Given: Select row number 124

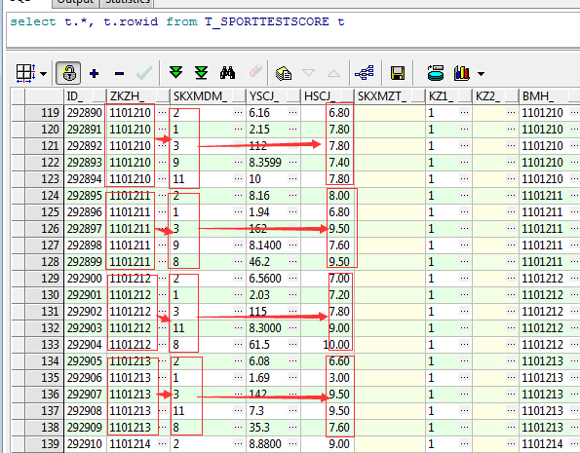Looking at the screenshot, I should (45, 195).
